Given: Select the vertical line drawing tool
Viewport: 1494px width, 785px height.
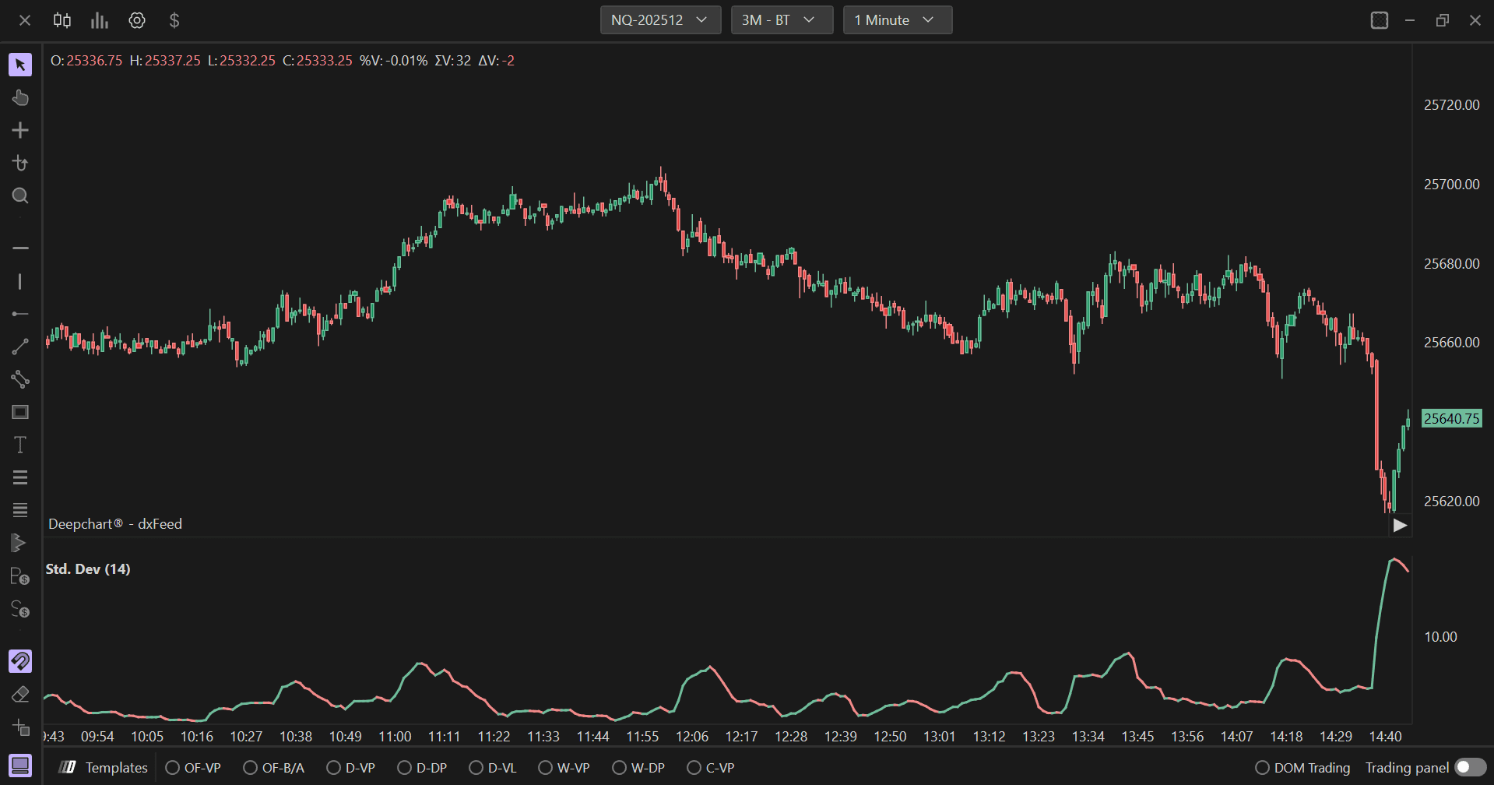Looking at the screenshot, I should [20, 281].
